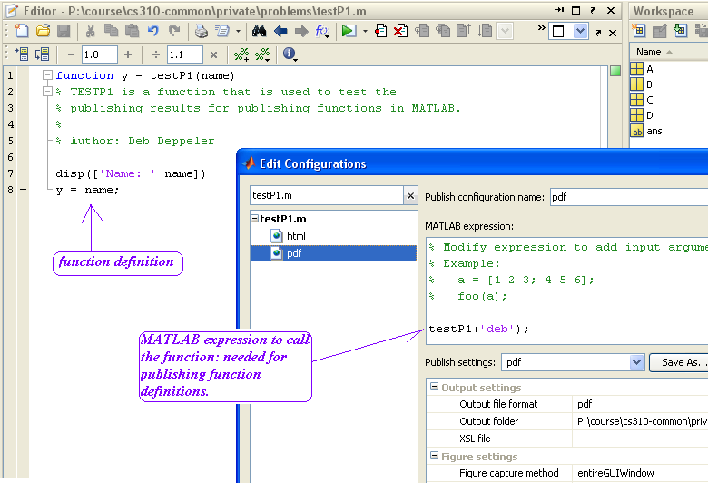Click the Undo arrow icon
The height and width of the screenshot is (483, 708).
tap(153, 31)
